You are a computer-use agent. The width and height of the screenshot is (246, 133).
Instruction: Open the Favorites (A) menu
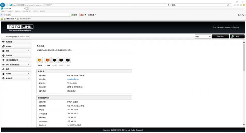point(27,11)
